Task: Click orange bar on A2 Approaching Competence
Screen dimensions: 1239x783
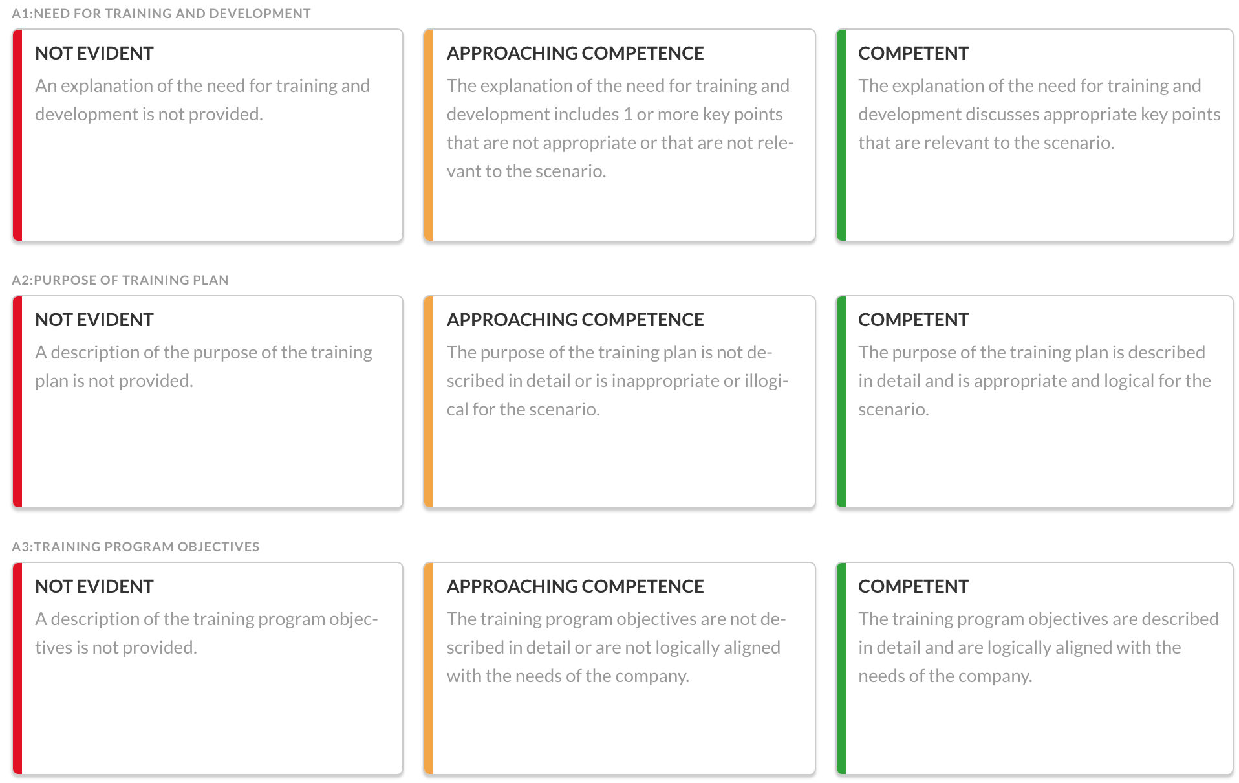Action: tap(429, 402)
